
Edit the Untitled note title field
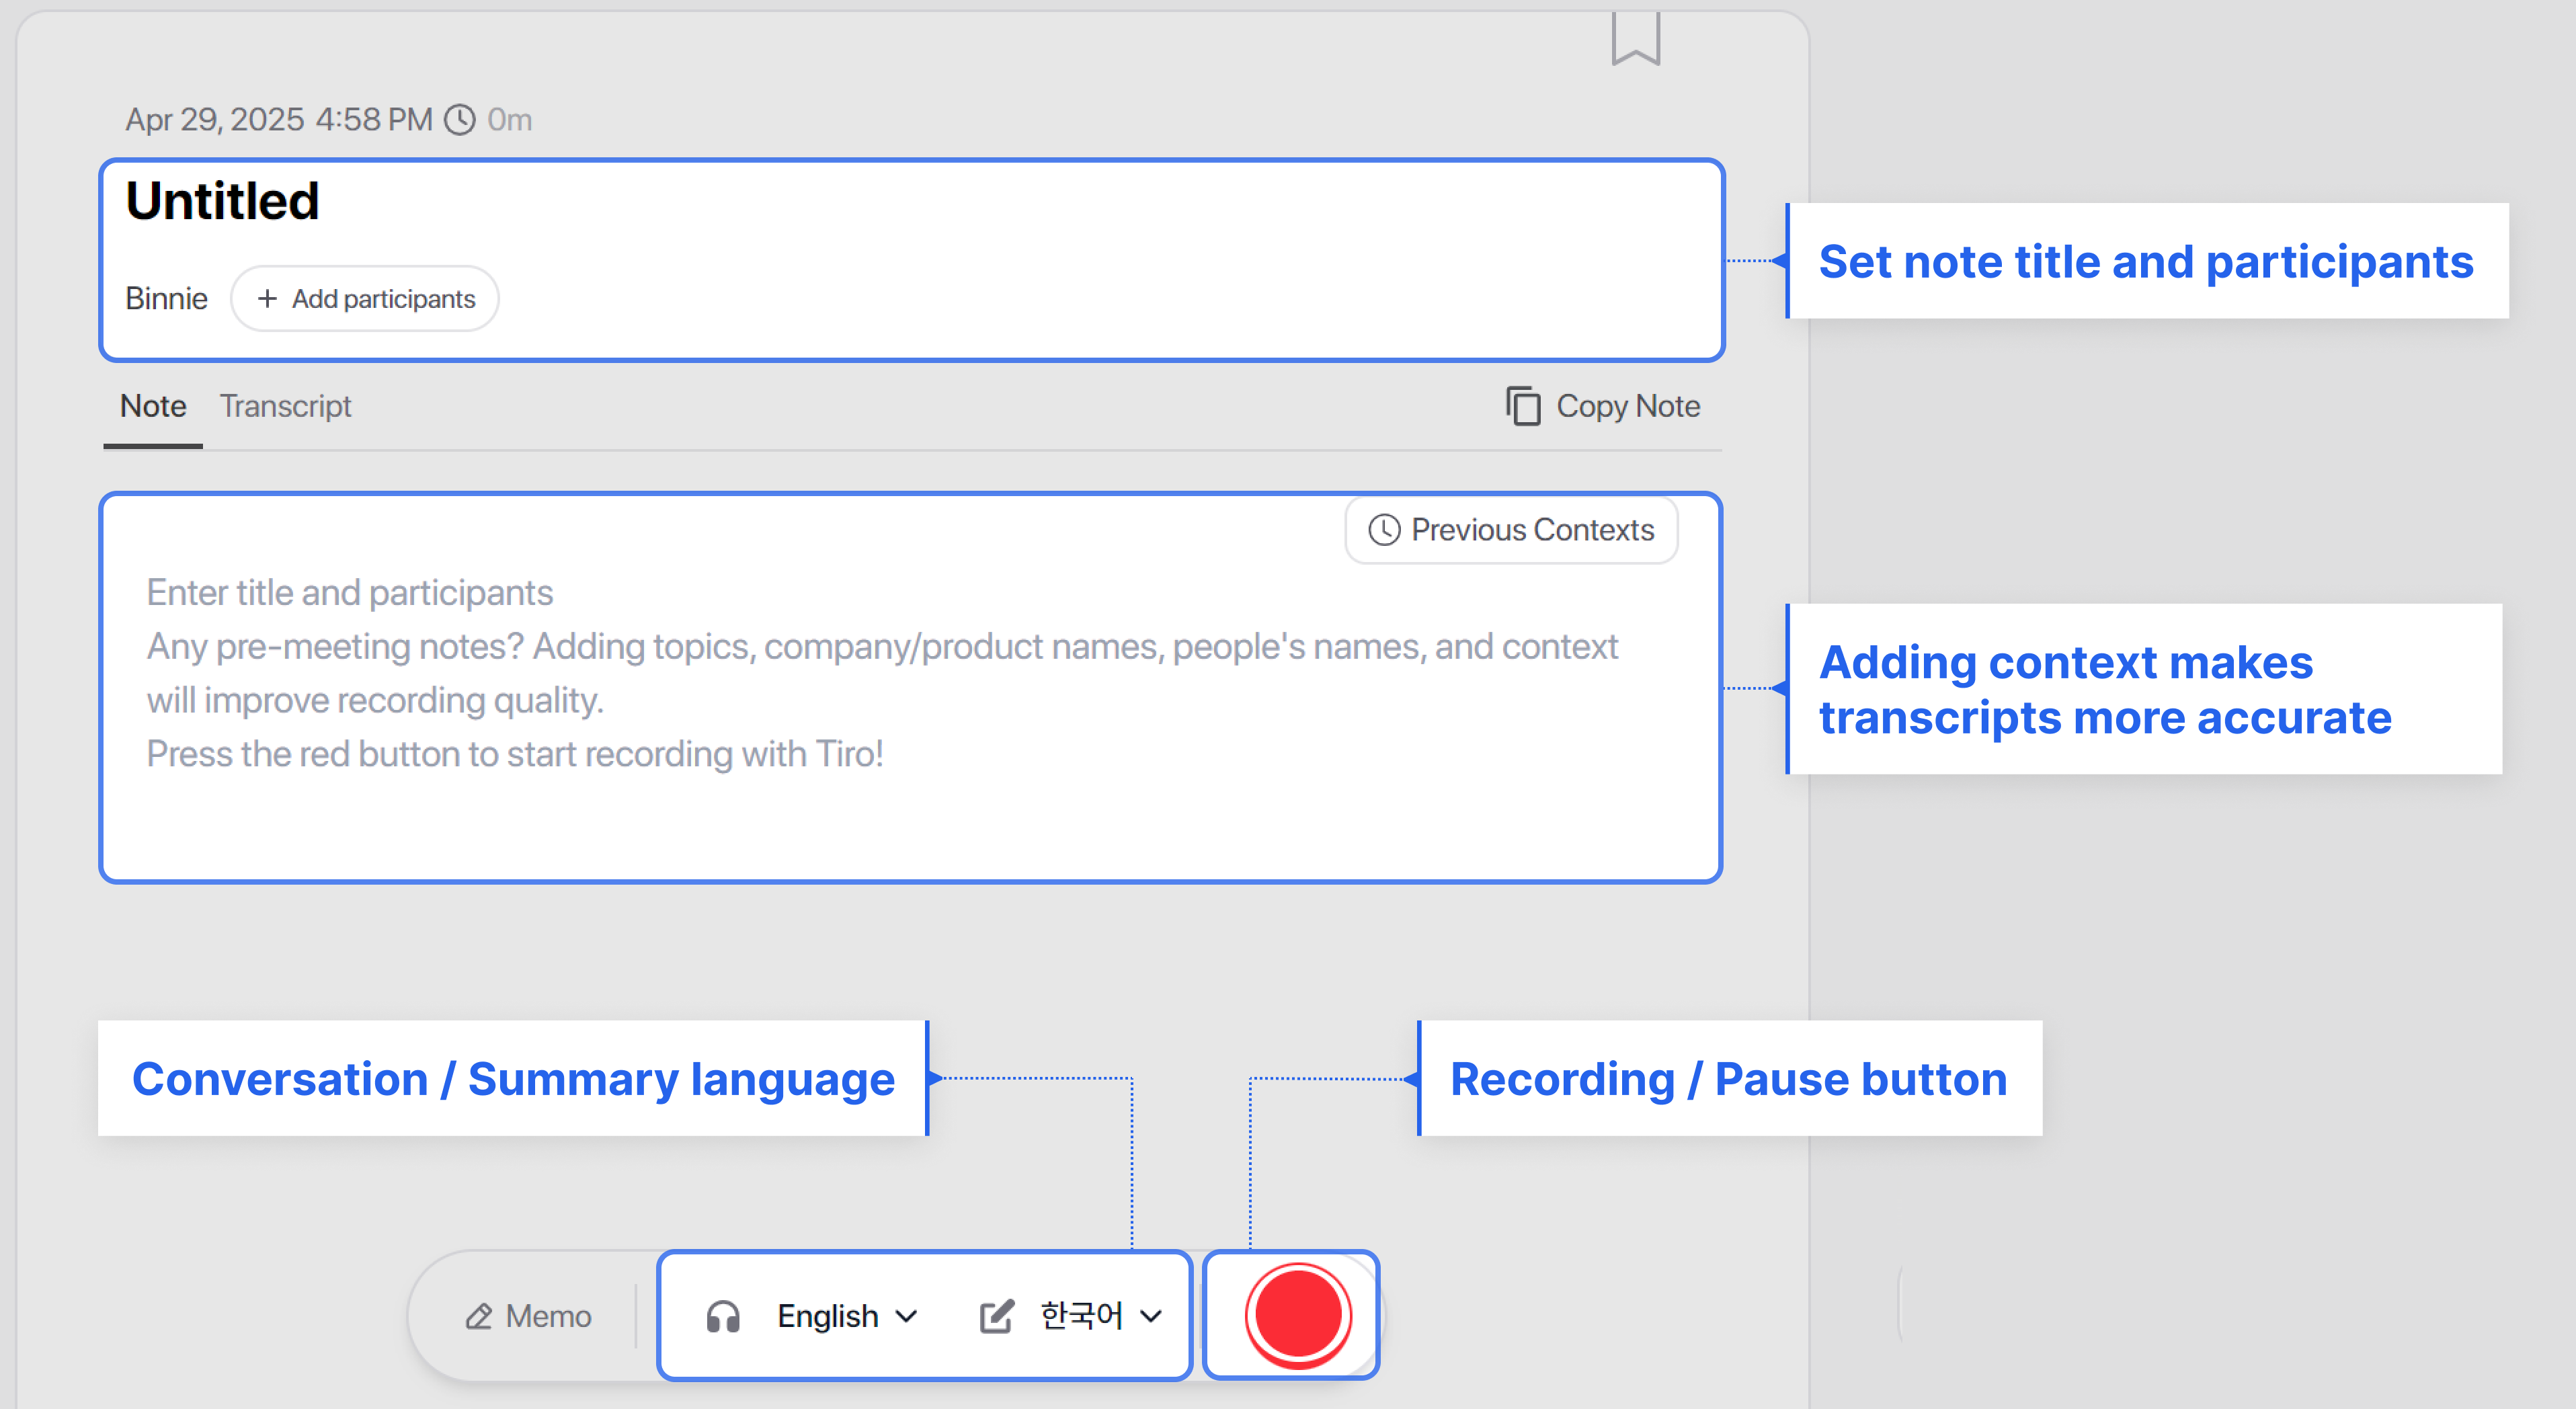[x=222, y=201]
